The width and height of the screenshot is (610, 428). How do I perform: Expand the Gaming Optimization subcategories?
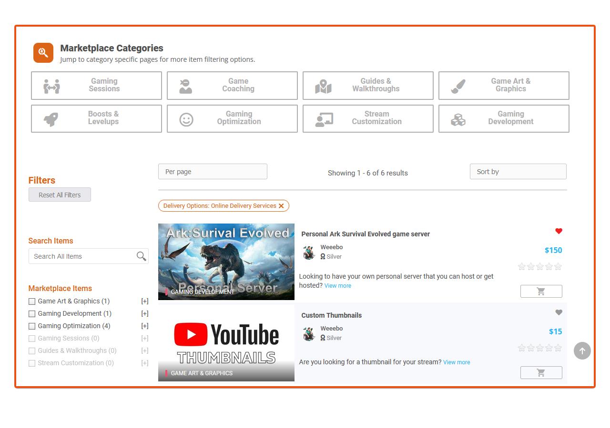pyautogui.click(x=145, y=326)
